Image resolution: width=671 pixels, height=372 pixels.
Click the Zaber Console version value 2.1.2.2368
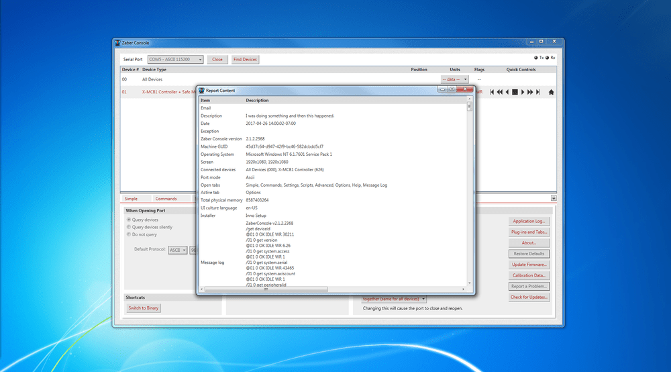point(255,139)
